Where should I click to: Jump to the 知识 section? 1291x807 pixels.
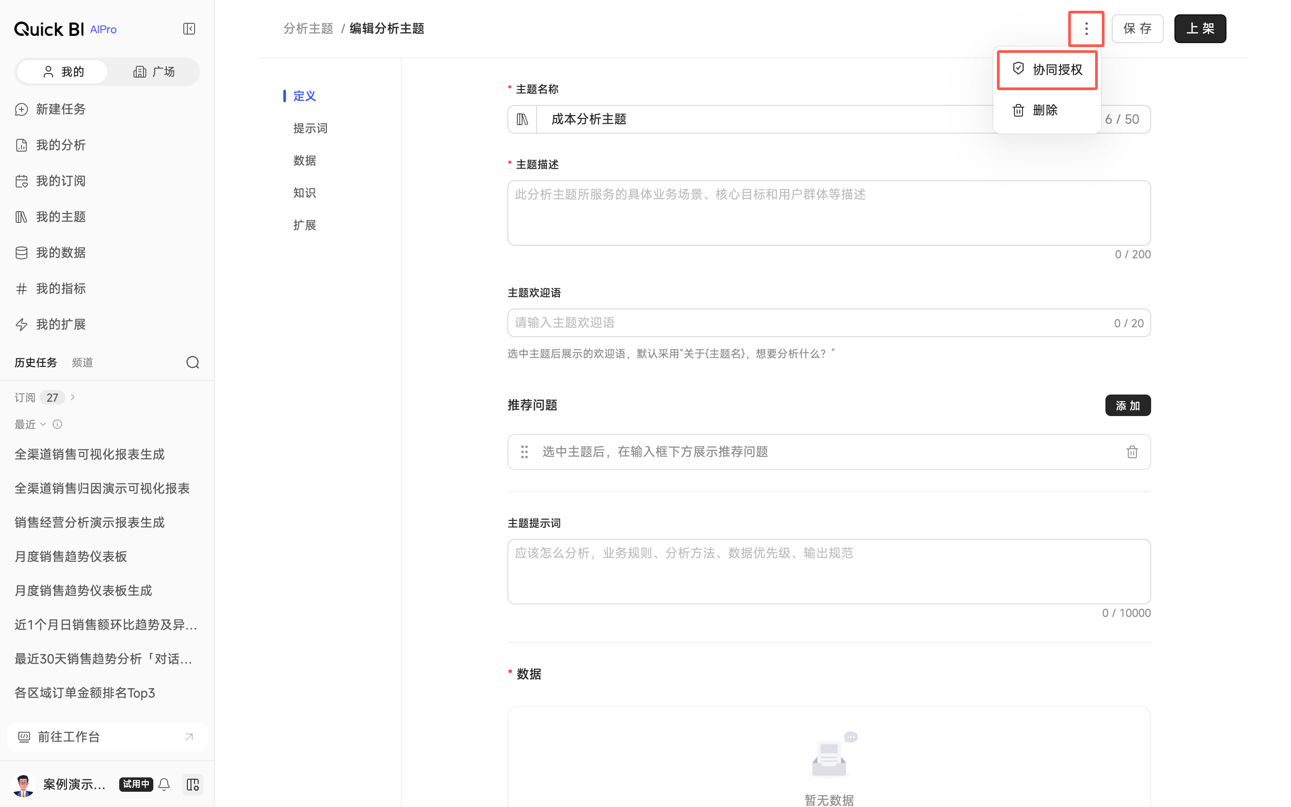click(305, 193)
